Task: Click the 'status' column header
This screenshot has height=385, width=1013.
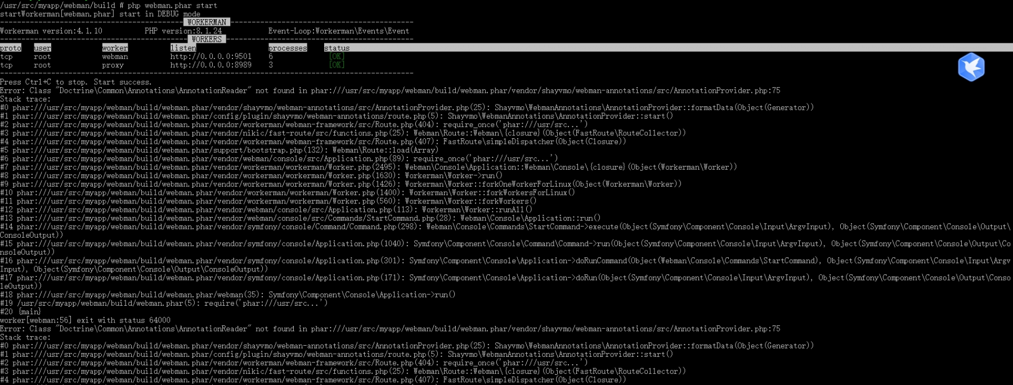Action: [337, 48]
